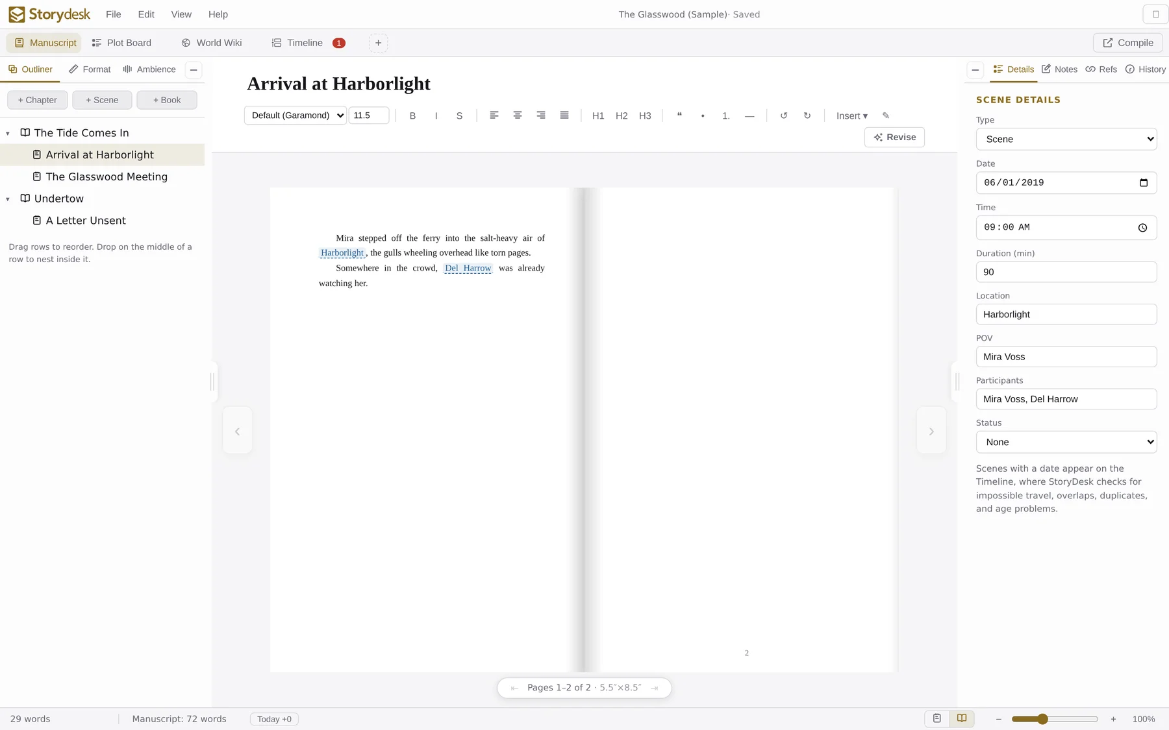
Task: Jump to last page
Action: [654, 688]
